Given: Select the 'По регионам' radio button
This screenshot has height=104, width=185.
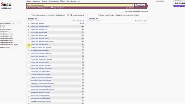Looking at the screenshot, I should [39, 8].
